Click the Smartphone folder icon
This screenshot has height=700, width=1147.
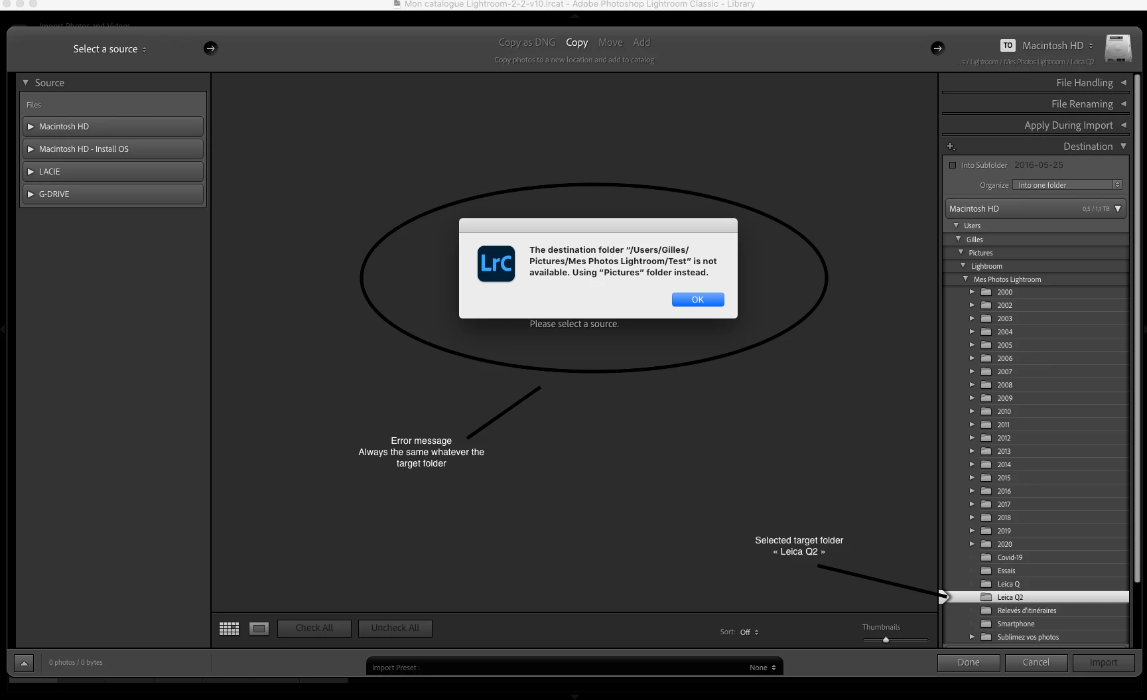pyautogui.click(x=986, y=624)
